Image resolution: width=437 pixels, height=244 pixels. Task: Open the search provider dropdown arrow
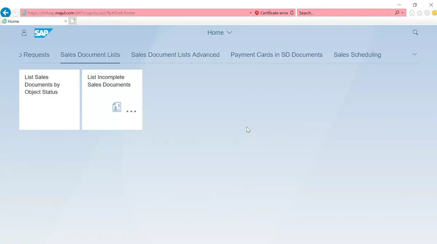click(402, 13)
